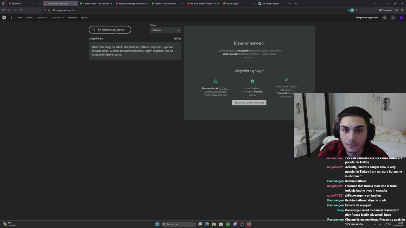
Task: Open Task View on taskbar
Action: coord(200,224)
